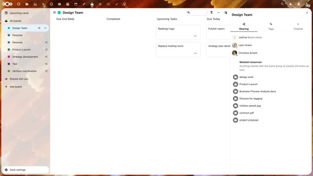Click share icon next to Product Launch board

(46, 50)
